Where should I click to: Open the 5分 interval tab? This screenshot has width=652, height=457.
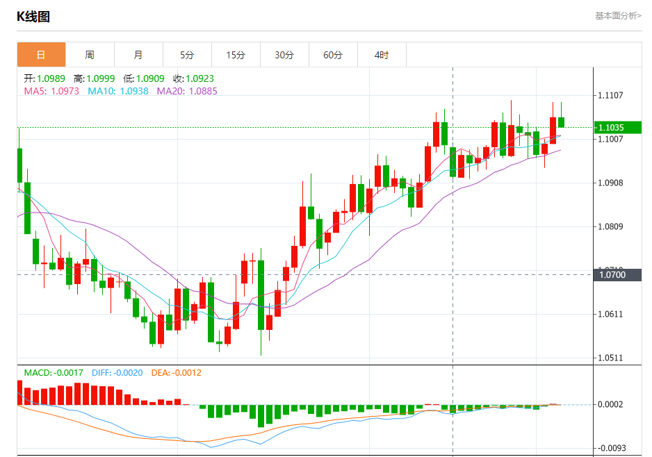tap(187, 54)
